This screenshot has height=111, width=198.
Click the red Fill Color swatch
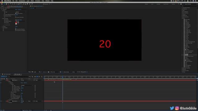(x=16, y=23)
